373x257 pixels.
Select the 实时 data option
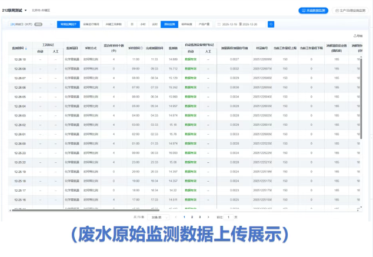tap(154, 25)
